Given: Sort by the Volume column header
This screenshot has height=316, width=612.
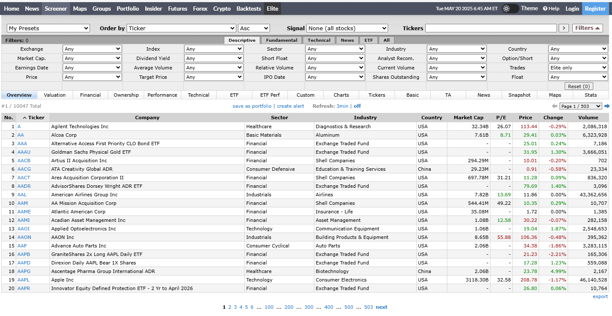Looking at the screenshot, I should (x=588, y=118).
